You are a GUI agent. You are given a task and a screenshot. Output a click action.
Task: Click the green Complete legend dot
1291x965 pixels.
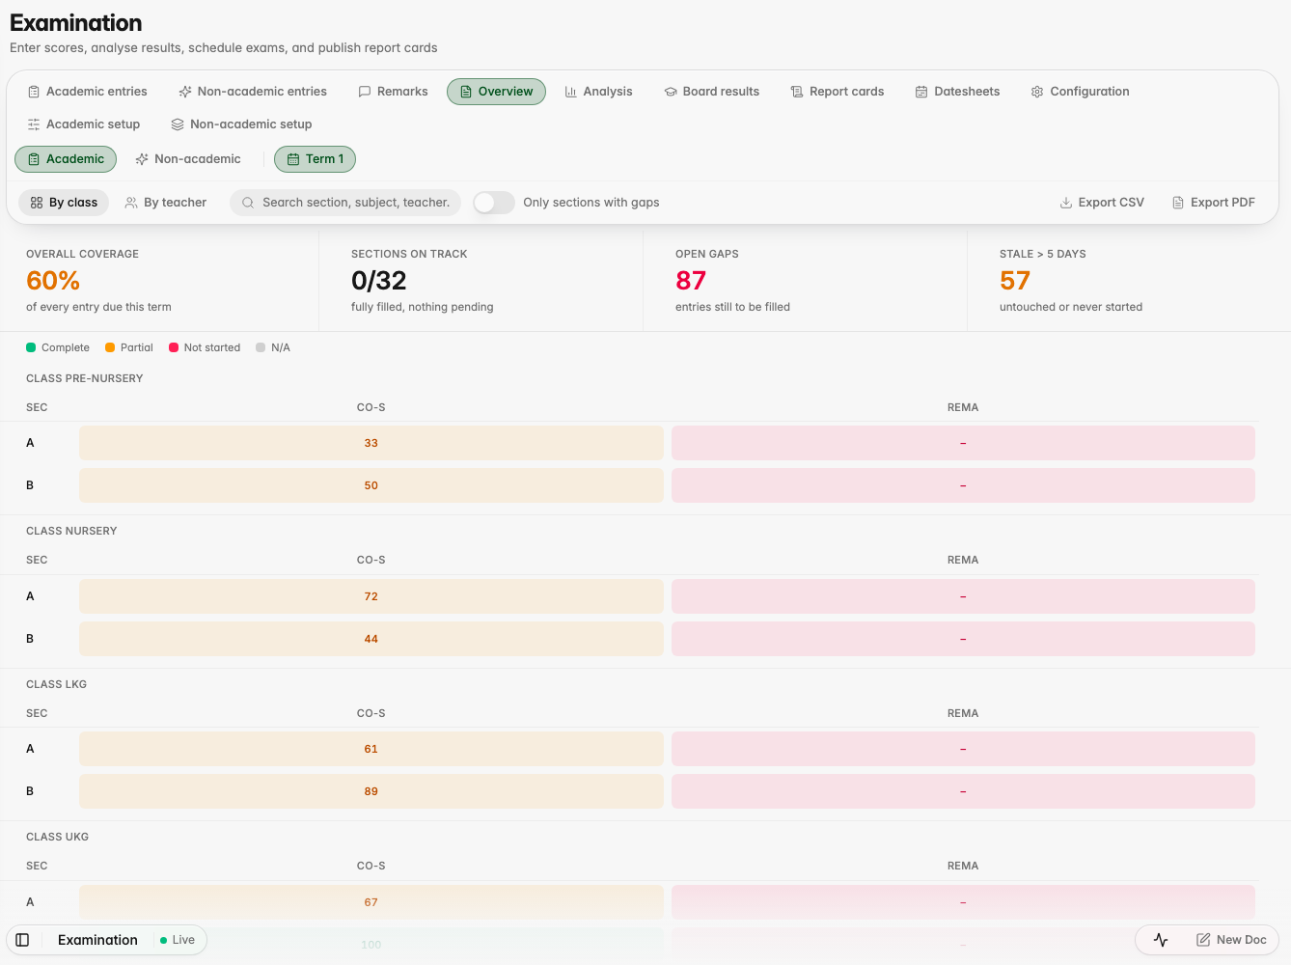tap(31, 347)
